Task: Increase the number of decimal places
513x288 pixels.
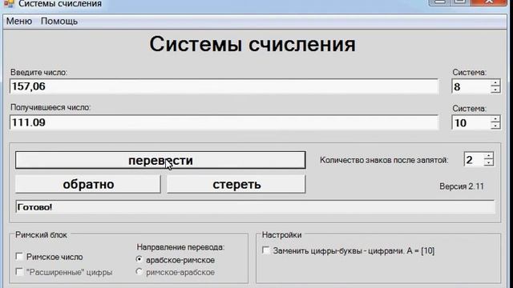Action: pyautogui.click(x=488, y=156)
